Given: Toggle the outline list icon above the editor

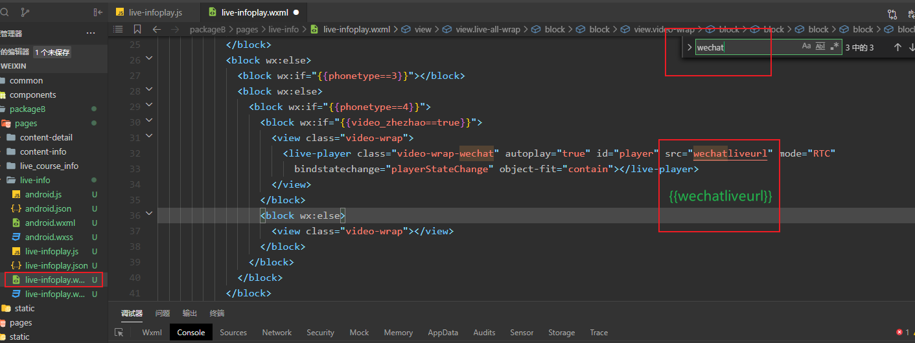Looking at the screenshot, I should coord(118,29).
